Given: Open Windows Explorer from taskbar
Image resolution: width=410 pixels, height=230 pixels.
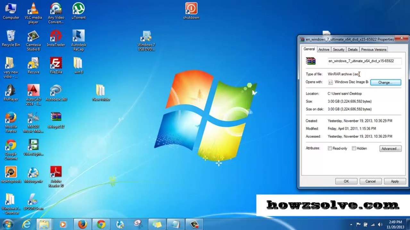Looking at the screenshot, I should pyautogui.click(x=44, y=224).
